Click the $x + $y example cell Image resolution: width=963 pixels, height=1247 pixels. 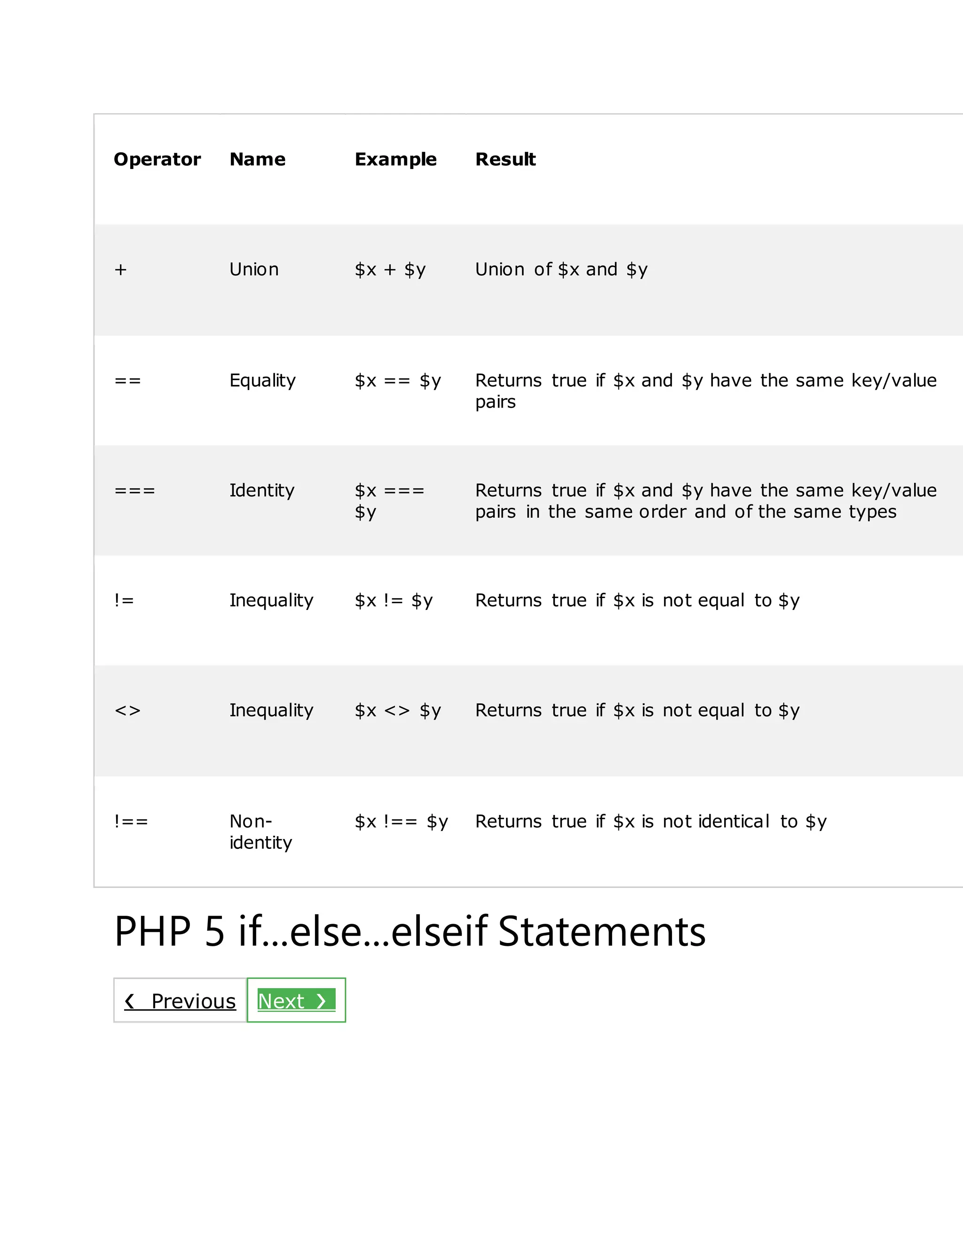(390, 270)
